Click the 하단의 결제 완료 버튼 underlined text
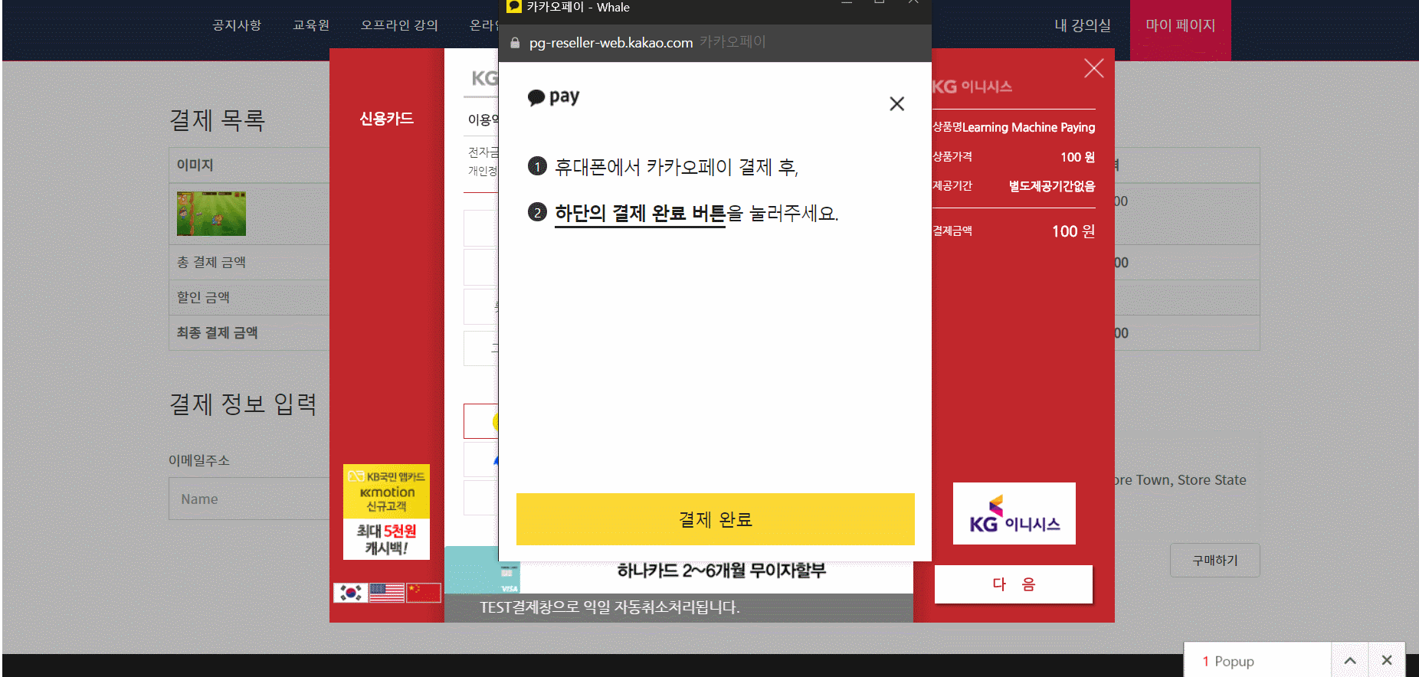This screenshot has height=677, width=1419. tap(640, 213)
